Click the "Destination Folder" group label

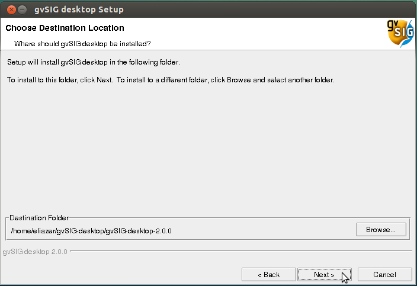(39, 218)
